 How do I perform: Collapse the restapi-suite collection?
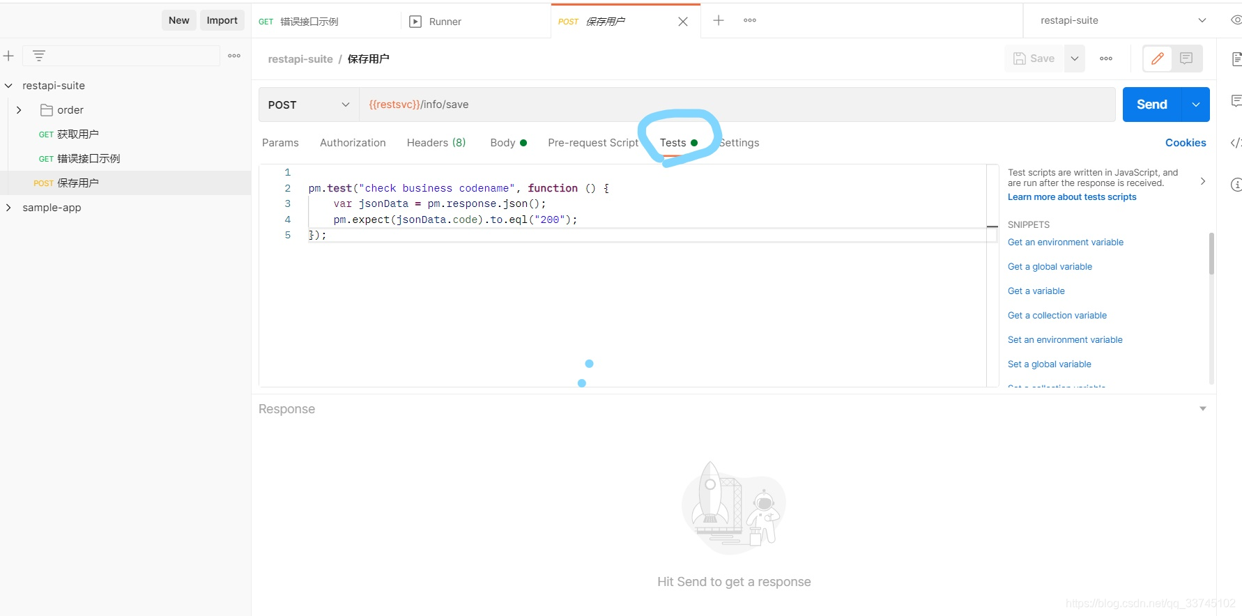click(x=8, y=86)
